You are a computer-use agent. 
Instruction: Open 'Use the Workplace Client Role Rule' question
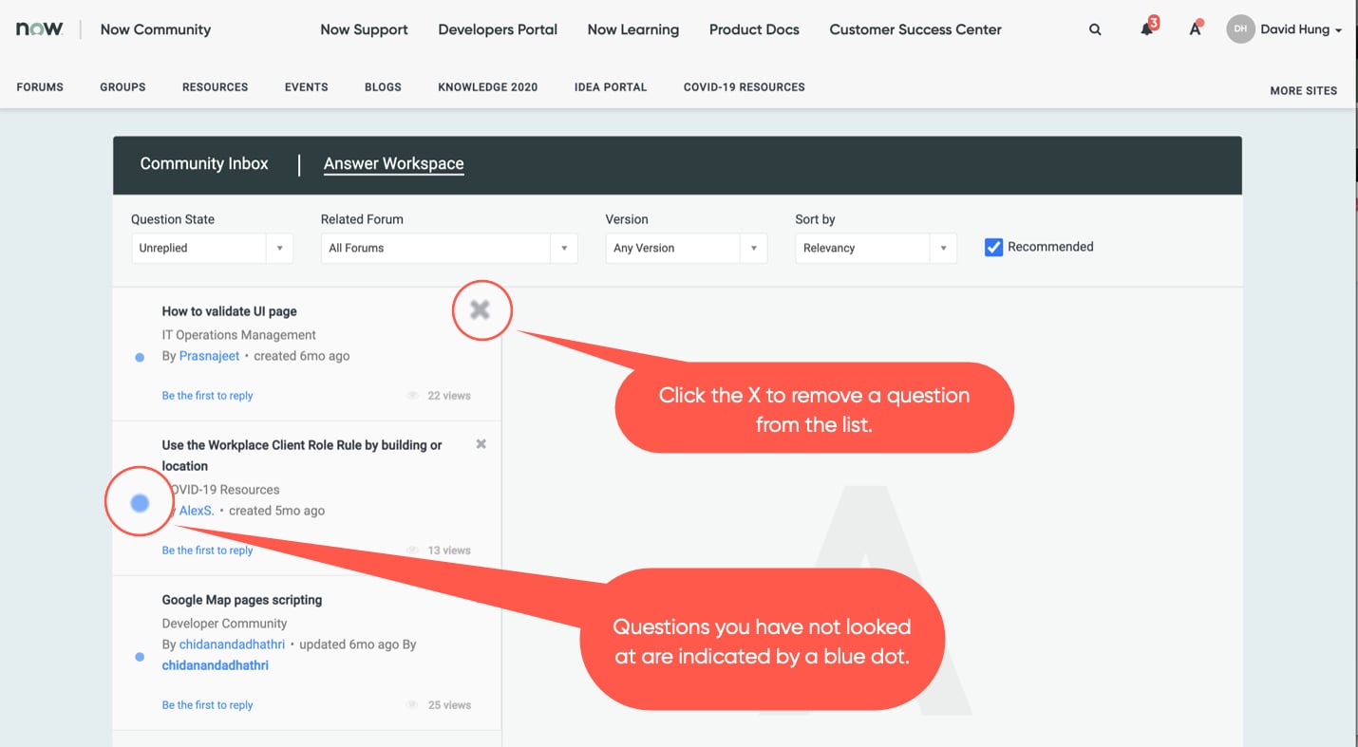[x=302, y=456]
